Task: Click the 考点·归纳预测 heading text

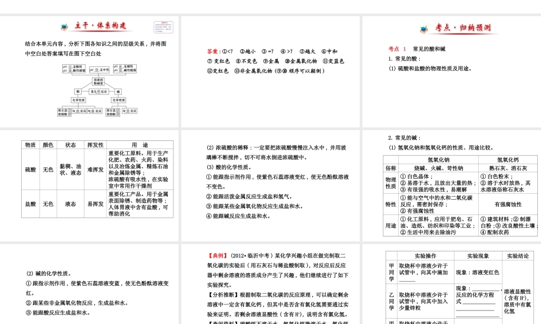Action: (x=464, y=28)
